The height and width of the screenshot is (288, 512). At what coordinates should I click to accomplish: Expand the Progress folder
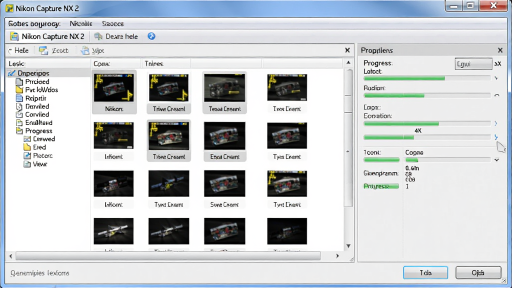pyautogui.click(x=34, y=131)
